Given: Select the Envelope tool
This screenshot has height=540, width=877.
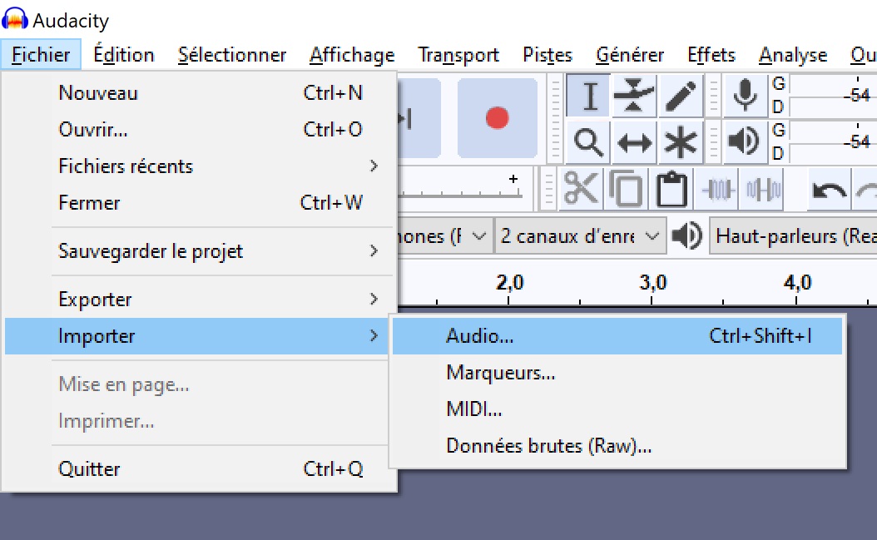Looking at the screenshot, I should point(634,96).
